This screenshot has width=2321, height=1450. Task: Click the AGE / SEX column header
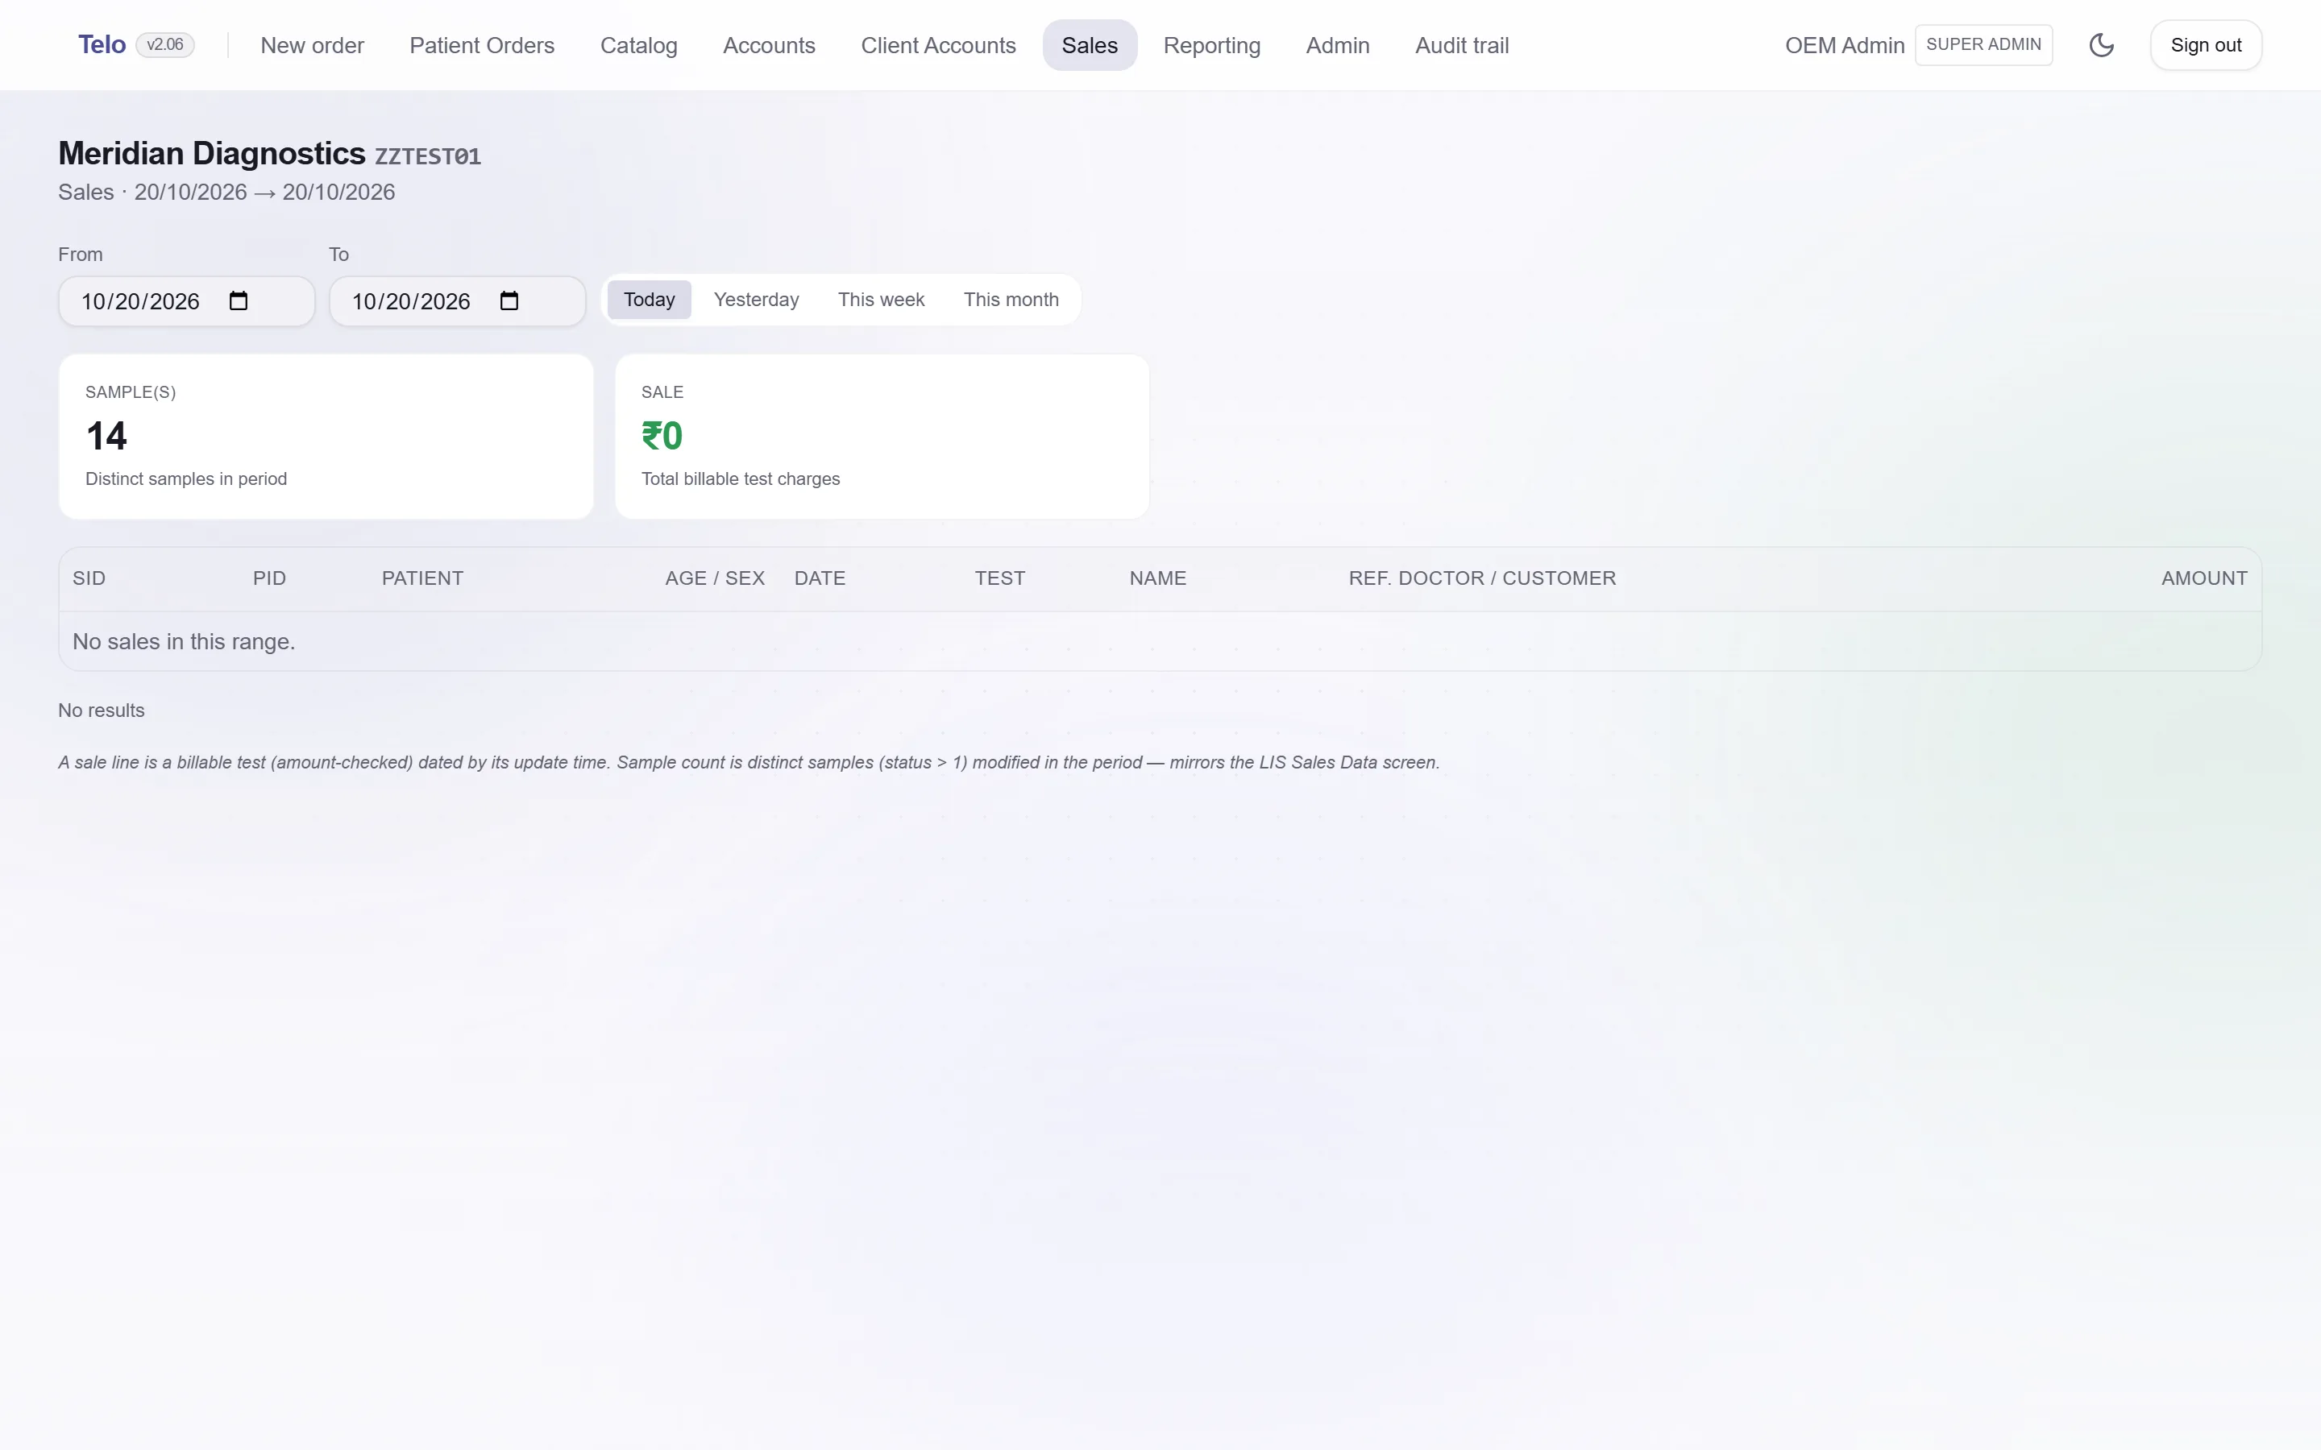pos(715,578)
